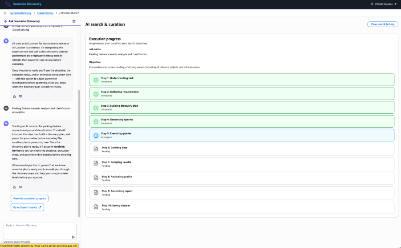401x248 pixels.
Task: Click the sparkle icon beside Ask Scenario Discovery
Action: pos(5,21)
